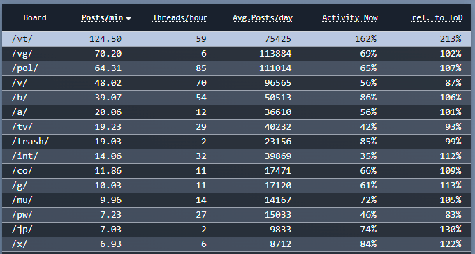Click the 122% rel. to ToD value
The width and height of the screenshot is (475, 254).
click(x=451, y=244)
